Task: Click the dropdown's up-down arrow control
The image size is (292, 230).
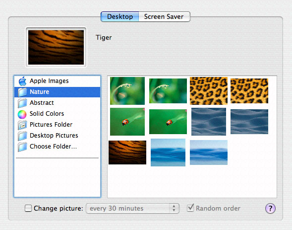Action: (x=174, y=208)
